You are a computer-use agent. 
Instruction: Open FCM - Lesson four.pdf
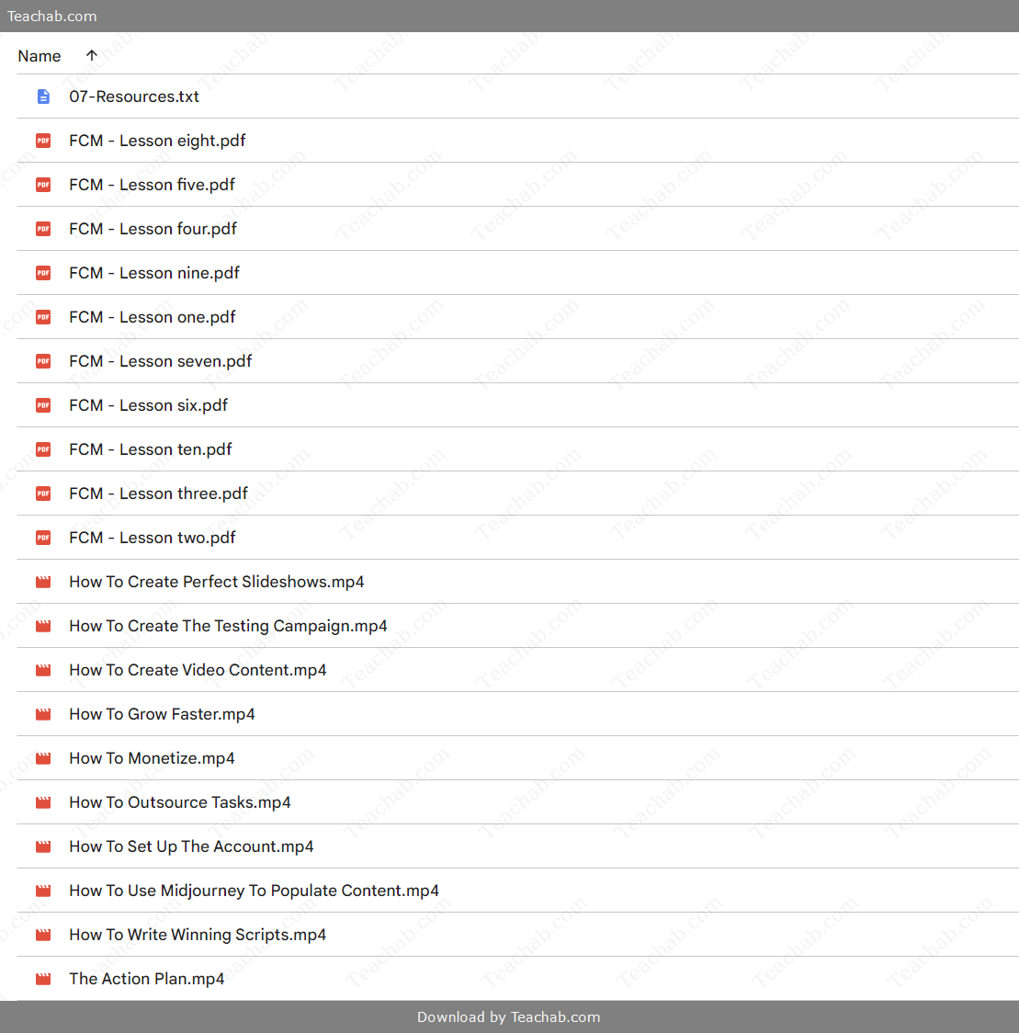[x=153, y=229]
